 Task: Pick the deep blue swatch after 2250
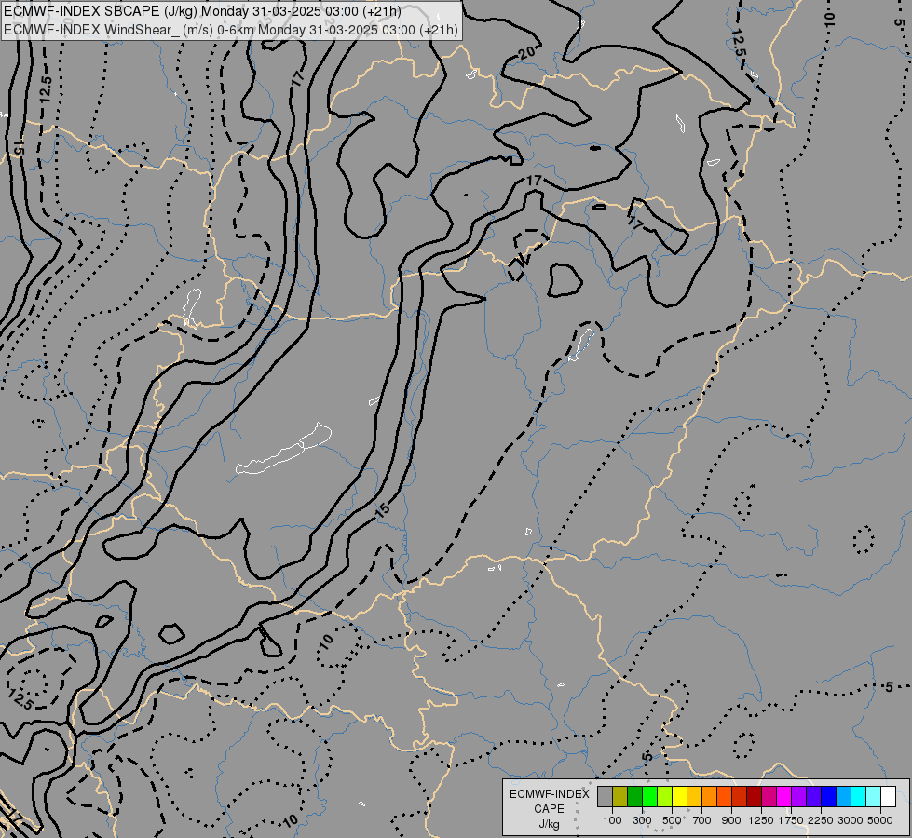pos(828,796)
